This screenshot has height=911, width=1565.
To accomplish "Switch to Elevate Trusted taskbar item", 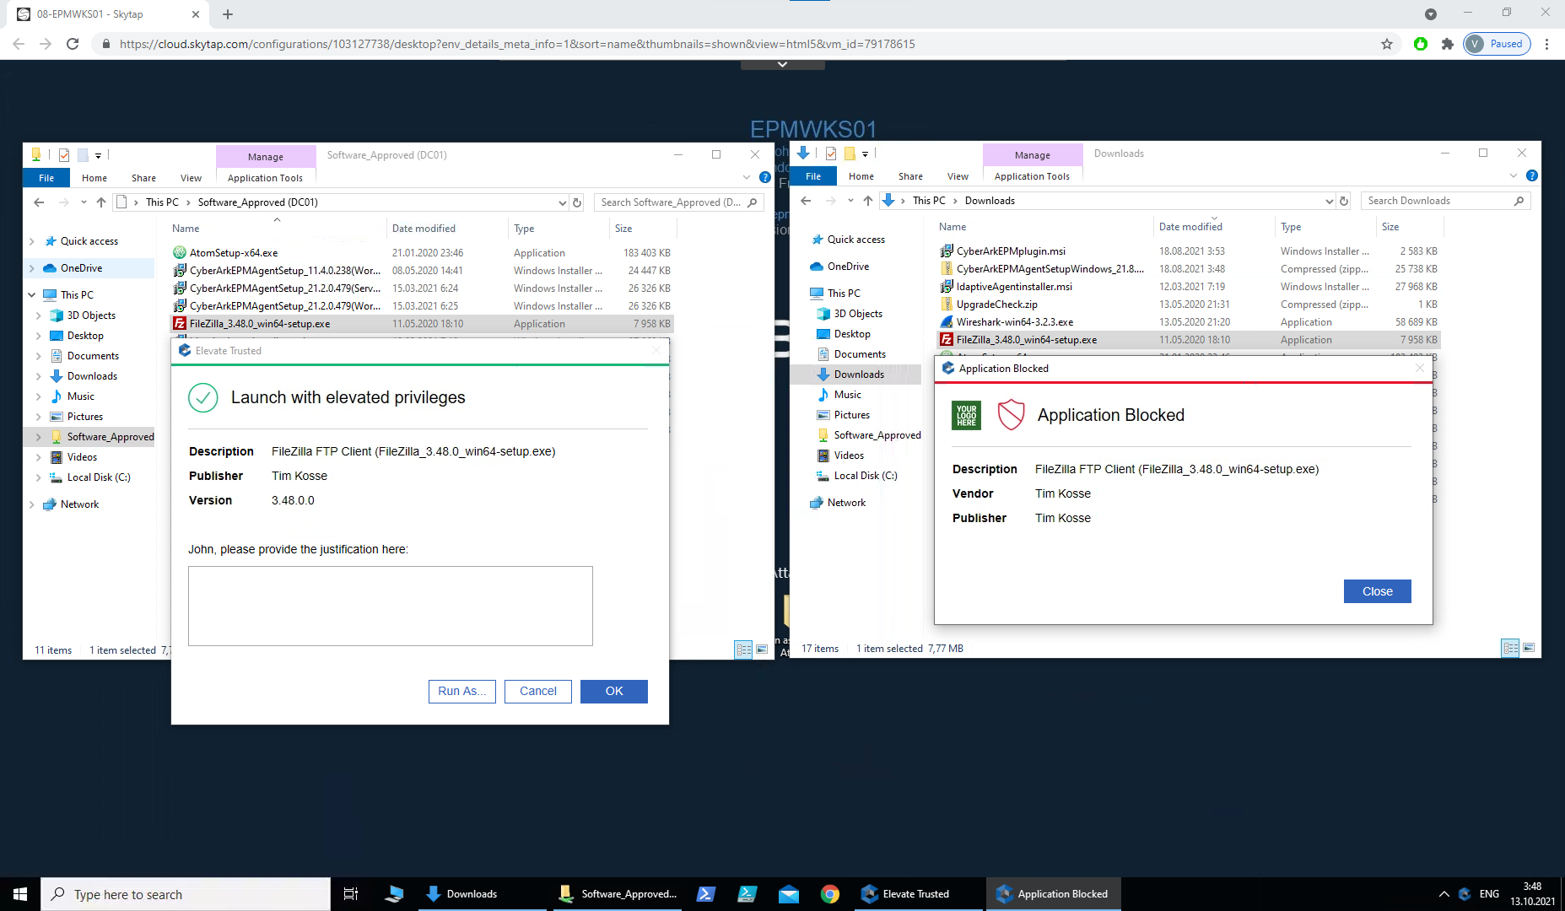I will pos(916,894).
